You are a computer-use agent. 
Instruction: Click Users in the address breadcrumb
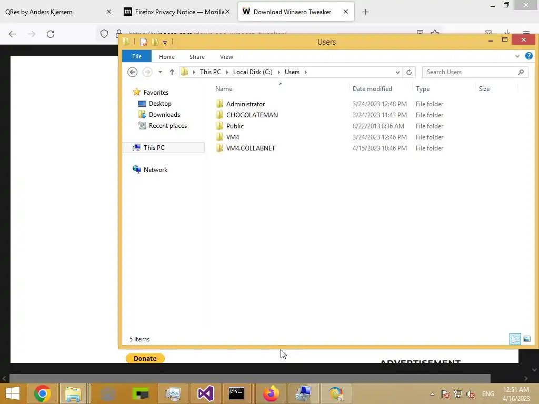click(x=292, y=72)
